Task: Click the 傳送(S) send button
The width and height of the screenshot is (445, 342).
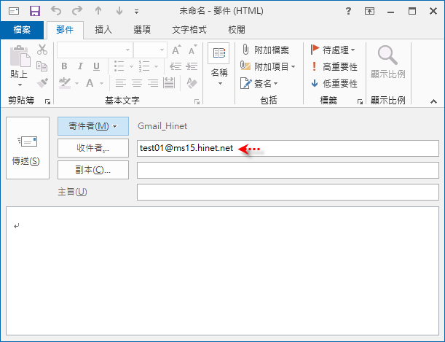Action: pos(28,148)
